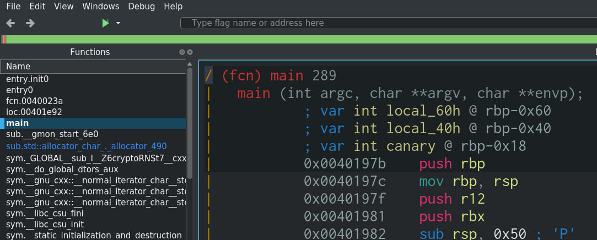
Task: Click the canary variable declaration
Action: 416,146
